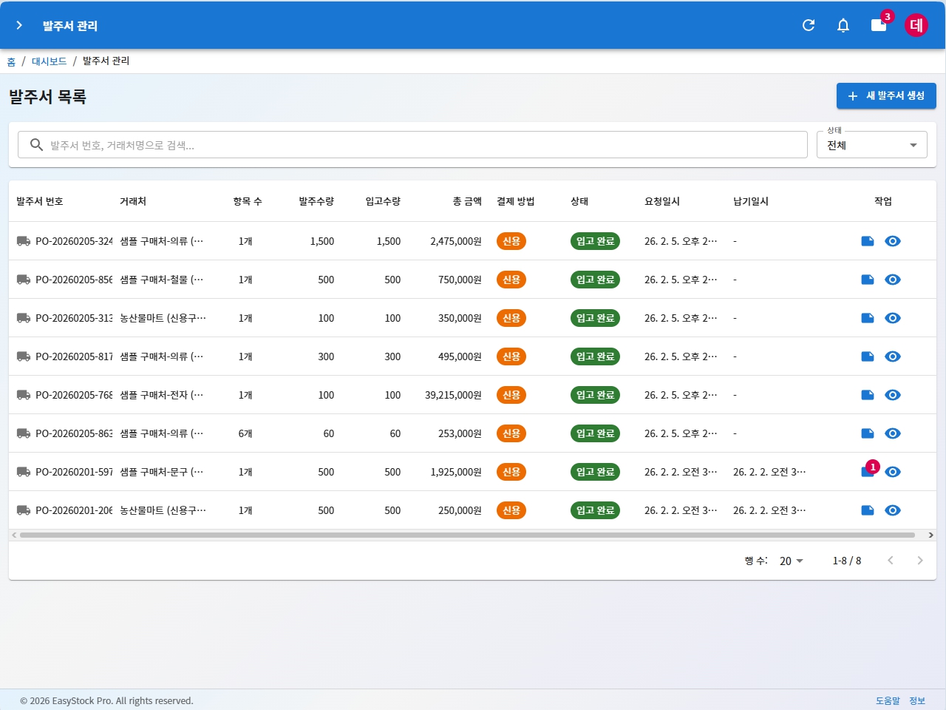The image size is (946, 710).
Task: Click the refresh icon in the header
Action: tap(809, 25)
